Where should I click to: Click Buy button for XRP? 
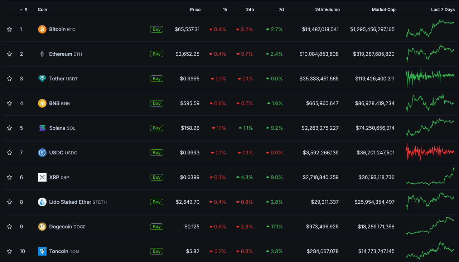156,177
